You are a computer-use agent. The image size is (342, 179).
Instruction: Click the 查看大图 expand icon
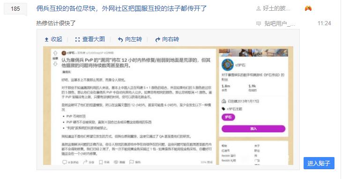77,39
